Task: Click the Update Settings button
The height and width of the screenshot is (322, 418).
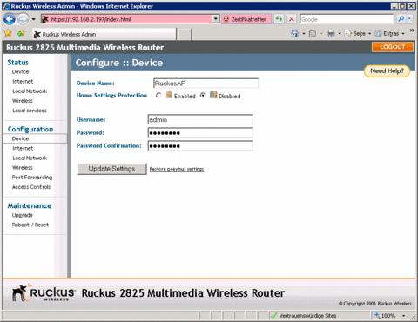Action: coord(111,169)
